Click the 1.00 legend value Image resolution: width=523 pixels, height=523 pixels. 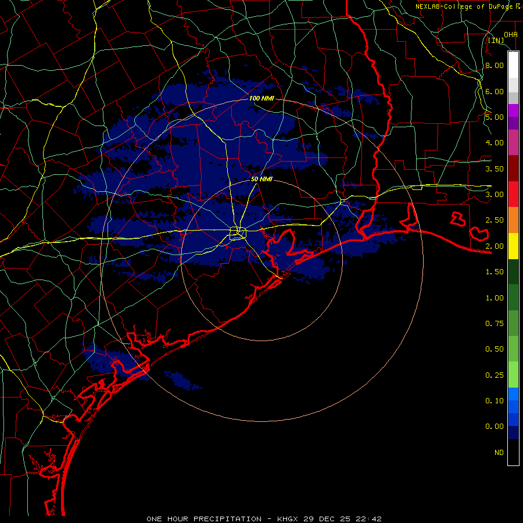495,298
